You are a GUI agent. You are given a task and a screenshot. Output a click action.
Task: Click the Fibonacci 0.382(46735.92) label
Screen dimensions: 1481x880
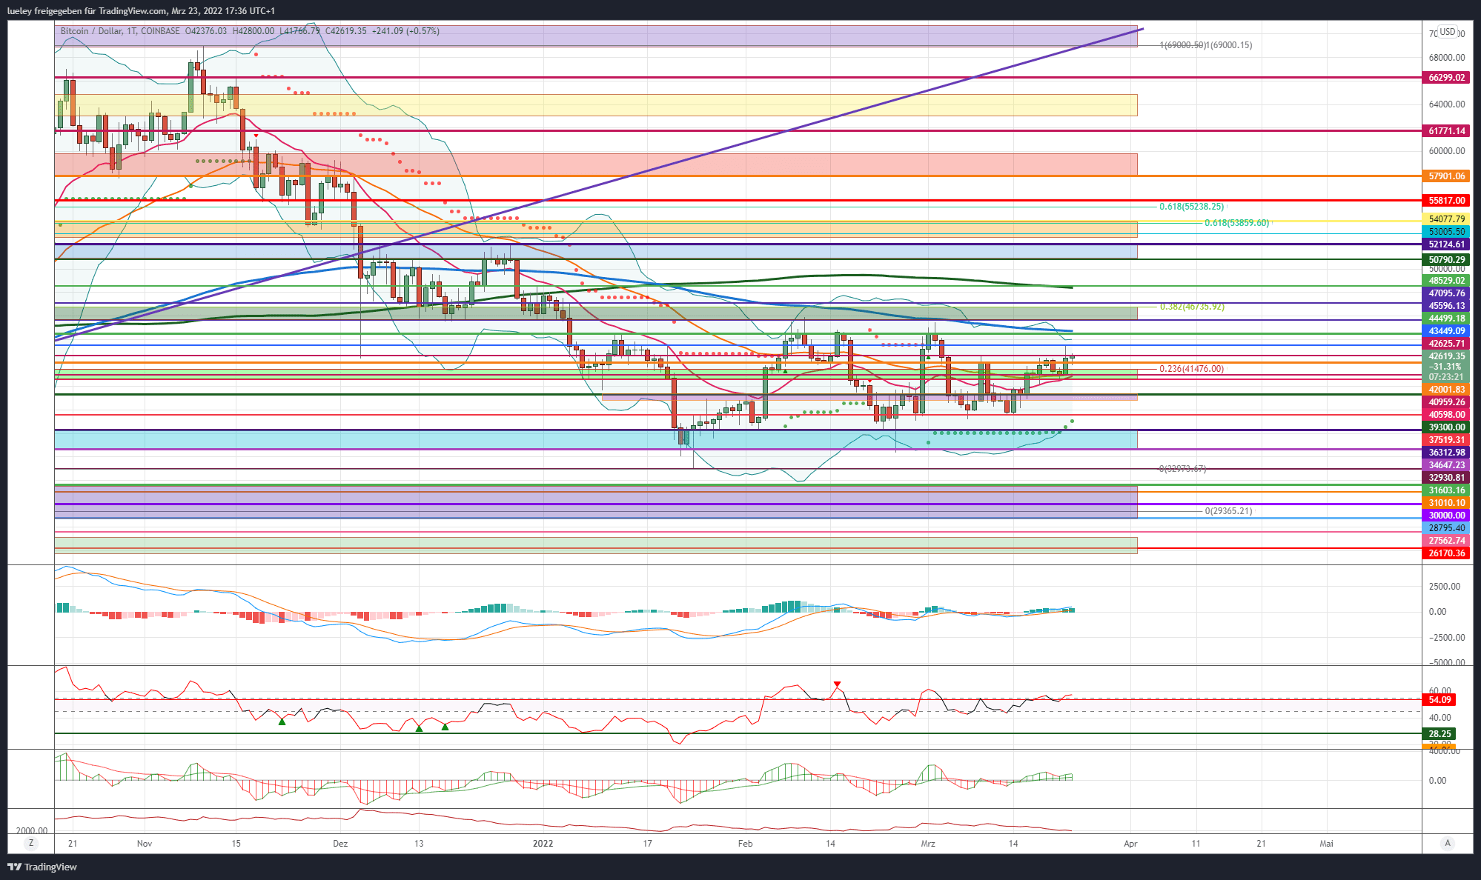[x=1191, y=307]
